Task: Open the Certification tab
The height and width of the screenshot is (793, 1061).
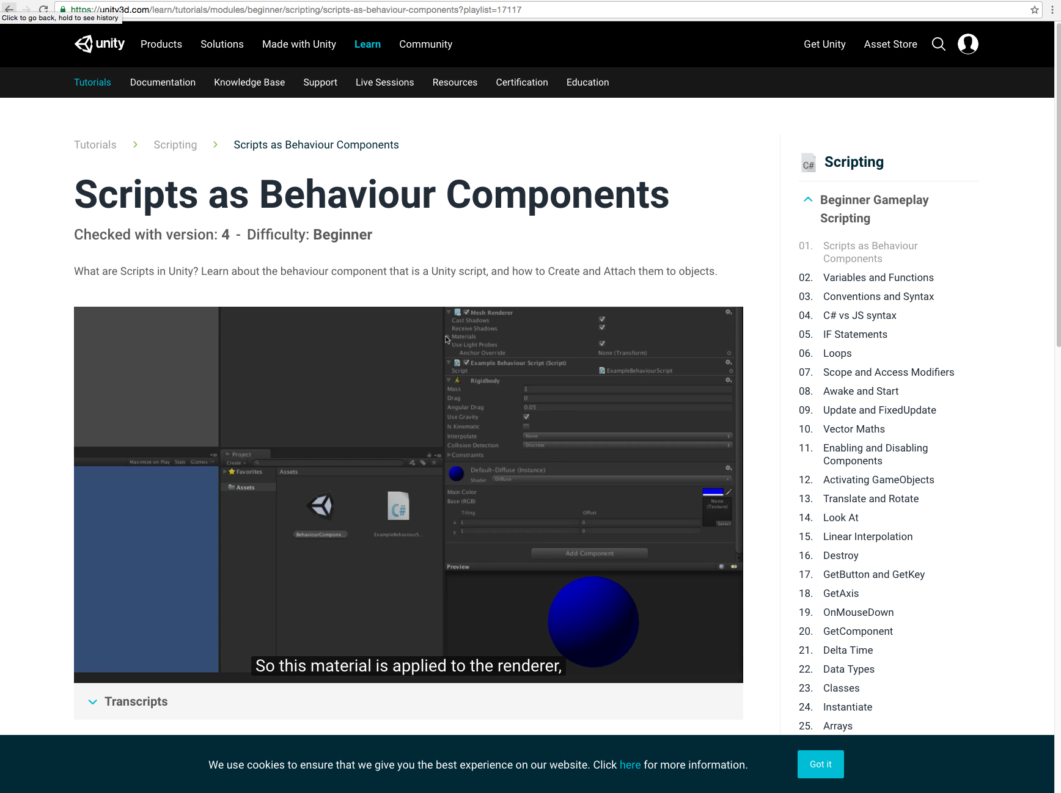Action: tap(522, 82)
